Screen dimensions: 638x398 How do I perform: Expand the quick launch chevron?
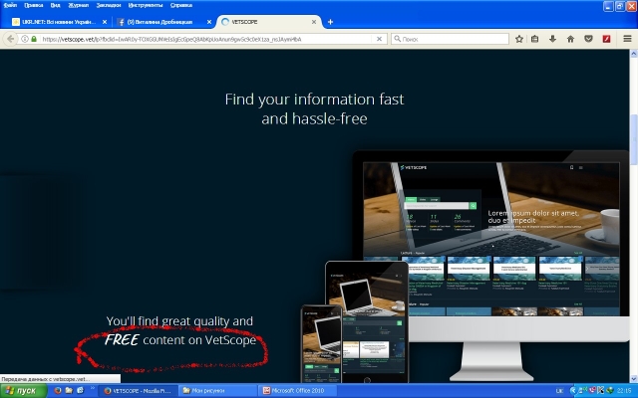pos(93,389)
